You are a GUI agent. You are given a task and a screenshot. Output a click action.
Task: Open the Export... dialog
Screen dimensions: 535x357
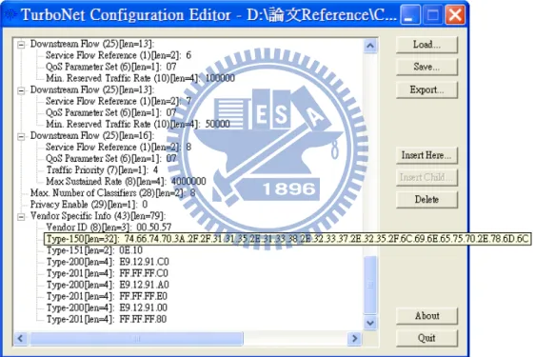click(x=426, y=89)
